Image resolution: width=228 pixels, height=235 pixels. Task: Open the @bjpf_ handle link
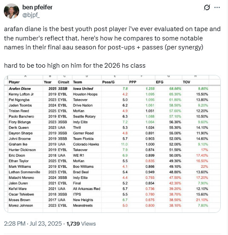(31, 15)
